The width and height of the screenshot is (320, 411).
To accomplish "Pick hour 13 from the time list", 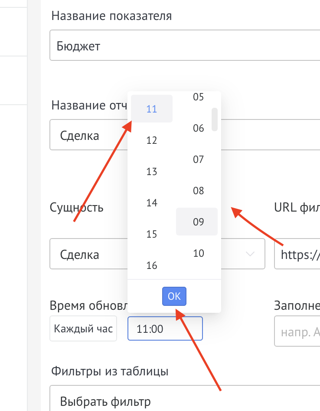I will [152, 172].
